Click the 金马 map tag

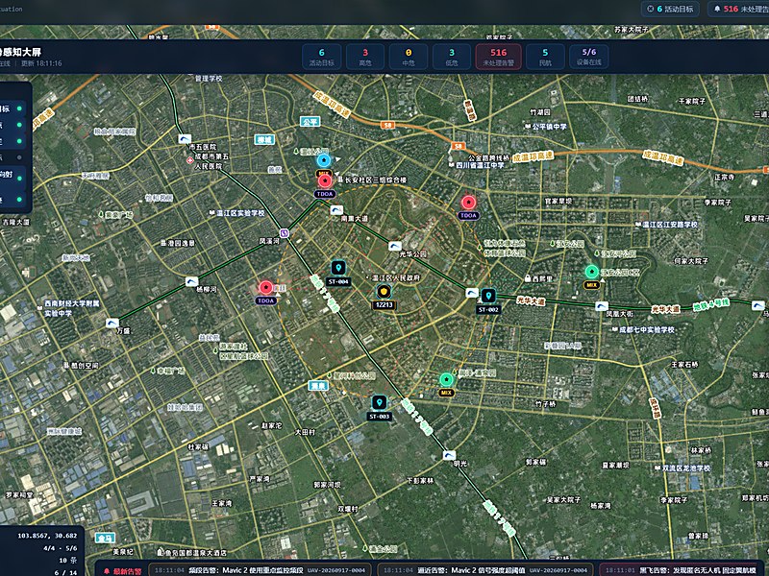tap(106, 538)
